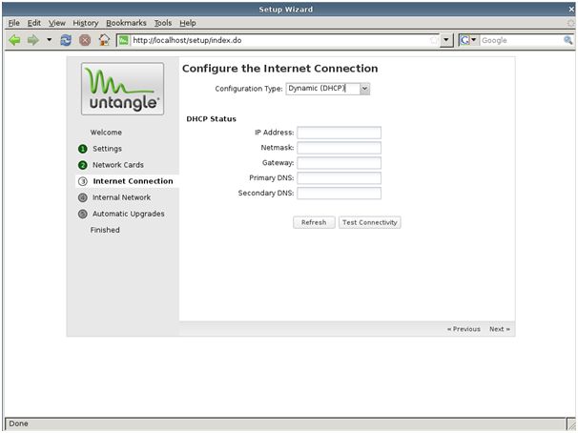Click the red Stop loading icon
This screenshot has height=433, width=578.
[85, 41]
